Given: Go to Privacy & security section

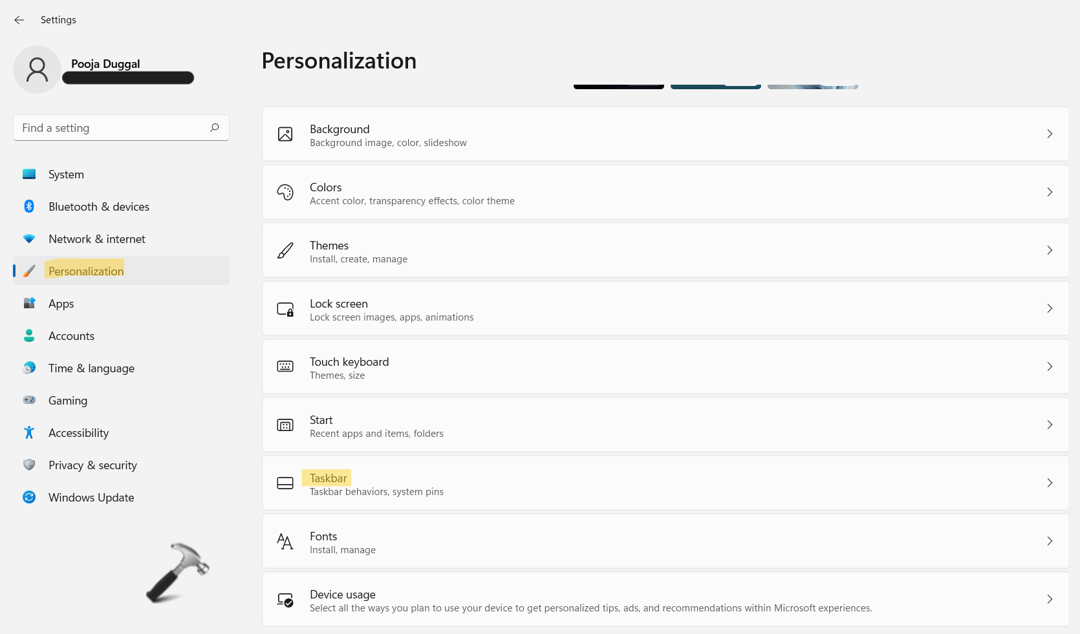Looking at the screenshot, I should (x=92, y=465).
